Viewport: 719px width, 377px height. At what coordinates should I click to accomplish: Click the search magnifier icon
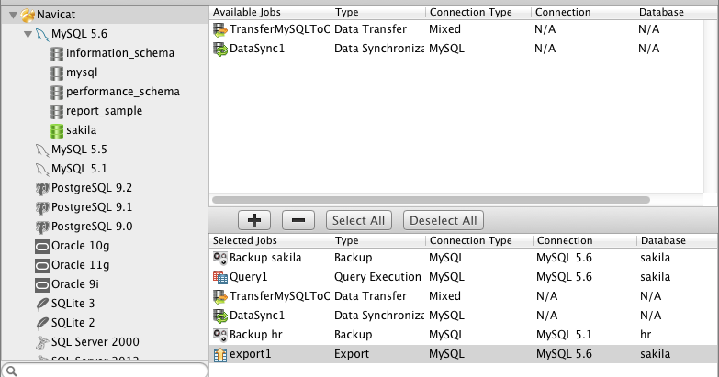12,371
